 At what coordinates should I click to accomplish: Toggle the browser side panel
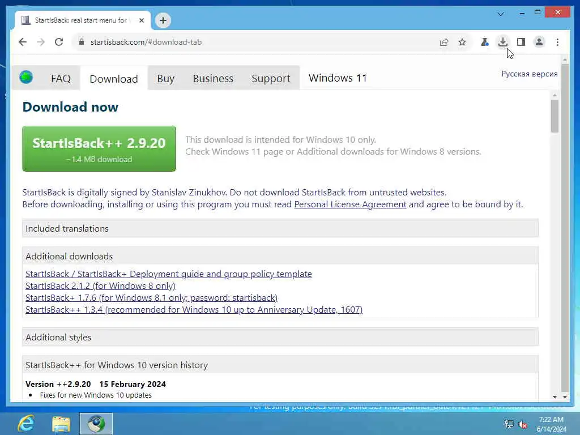(521, 42)
